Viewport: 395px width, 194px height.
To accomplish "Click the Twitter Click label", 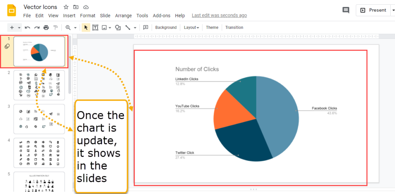I will pyautogui.click(x=185, y=153).
